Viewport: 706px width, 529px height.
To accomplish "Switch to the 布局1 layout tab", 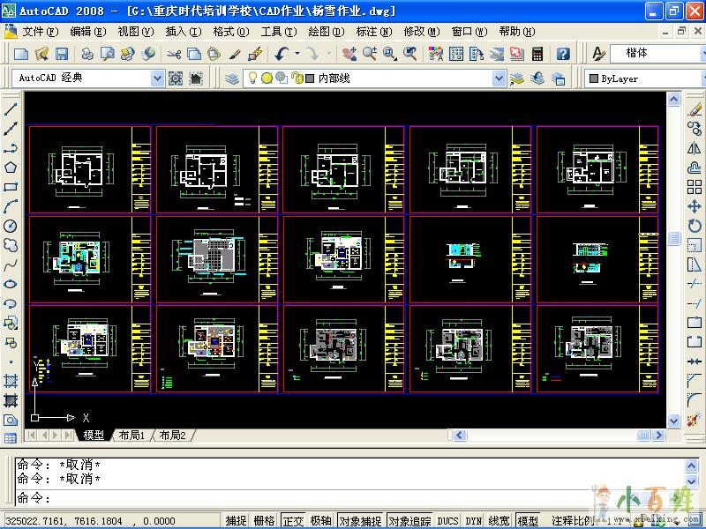I will pyautogui.click(x=131, y=436).
